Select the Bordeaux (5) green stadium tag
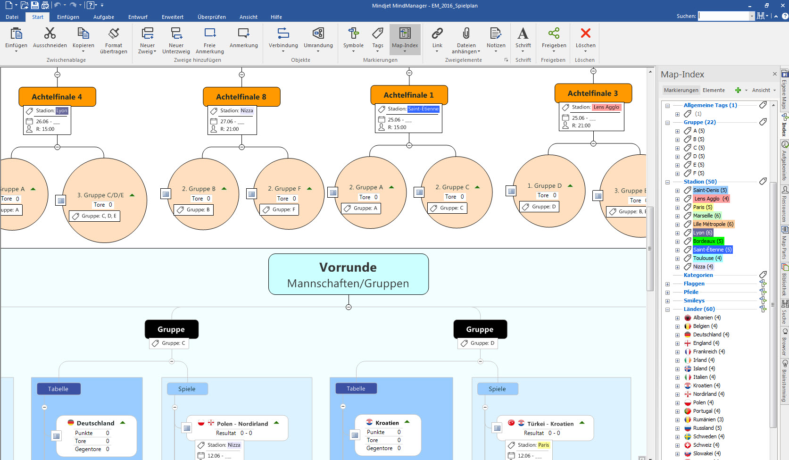The height and width of the screenshot is (460, 789). coord(708,241)
